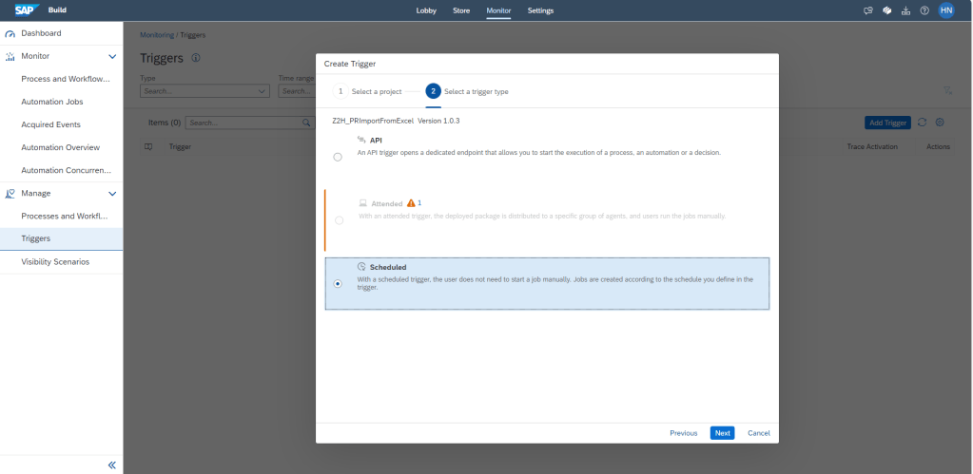973x474 pixels.
Task: Open the feedback chat icon in header
Action: [867, 10]
